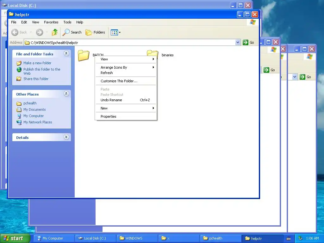Screen dimensions: 324x243
Task: Open the File menu
Action: coord(14,22)
